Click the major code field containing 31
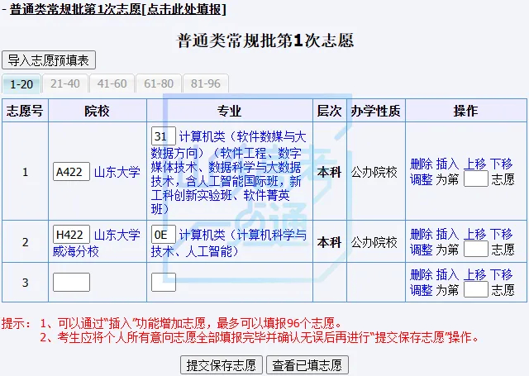Image resolution: width=529 pixels, height=376 pixels. coord(164,136)
